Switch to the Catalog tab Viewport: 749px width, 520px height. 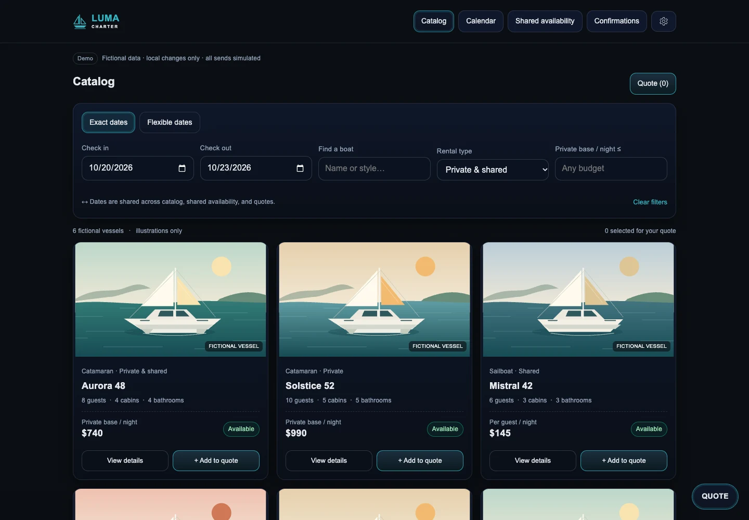[x=434, y=21]
